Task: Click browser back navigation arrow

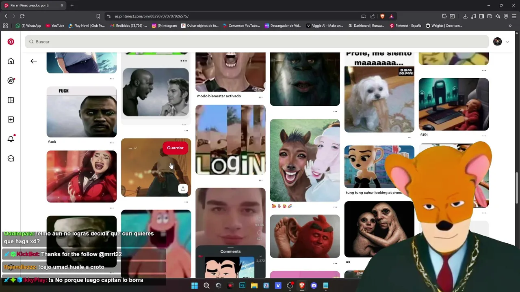Action: pos(6,16)
